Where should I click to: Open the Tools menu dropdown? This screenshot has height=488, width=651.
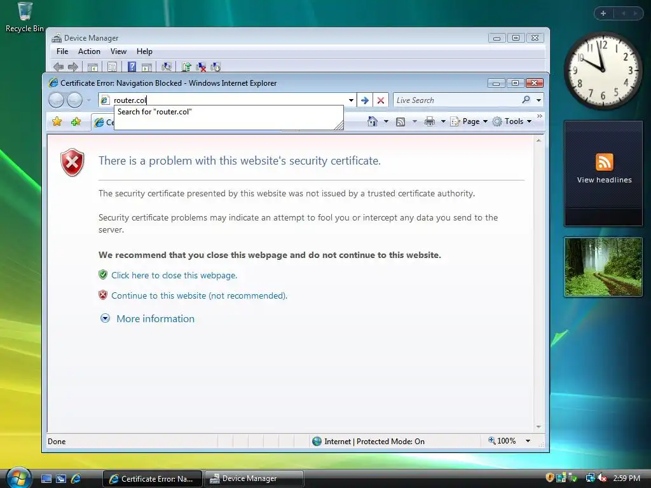pos(512,121)
